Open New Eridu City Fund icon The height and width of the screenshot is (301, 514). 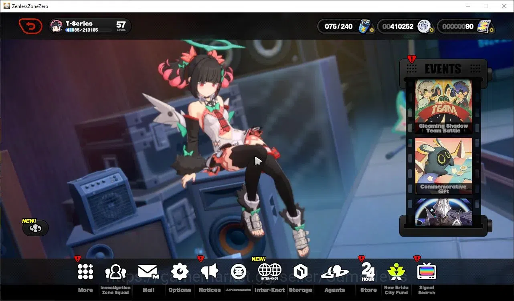coord(396,272)
